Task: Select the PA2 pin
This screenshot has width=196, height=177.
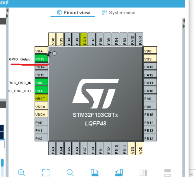Action: [x=41, y=137]
